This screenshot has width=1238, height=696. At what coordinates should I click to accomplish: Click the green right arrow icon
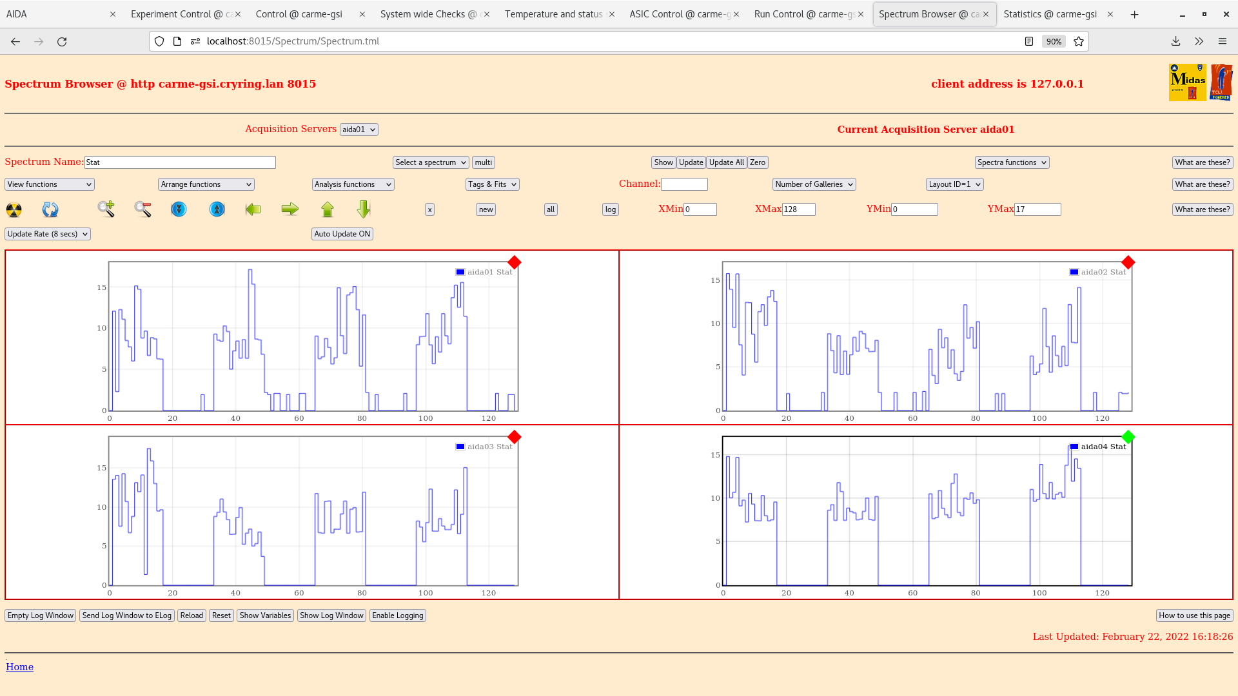click(290, 209)
